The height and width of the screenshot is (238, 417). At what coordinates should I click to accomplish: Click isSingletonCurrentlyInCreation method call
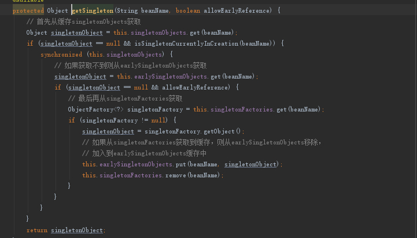pos(186,43)
